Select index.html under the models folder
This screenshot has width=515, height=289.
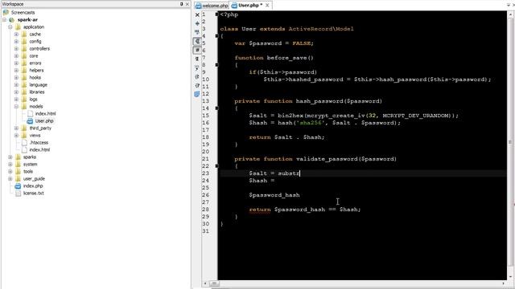[45, 114]
